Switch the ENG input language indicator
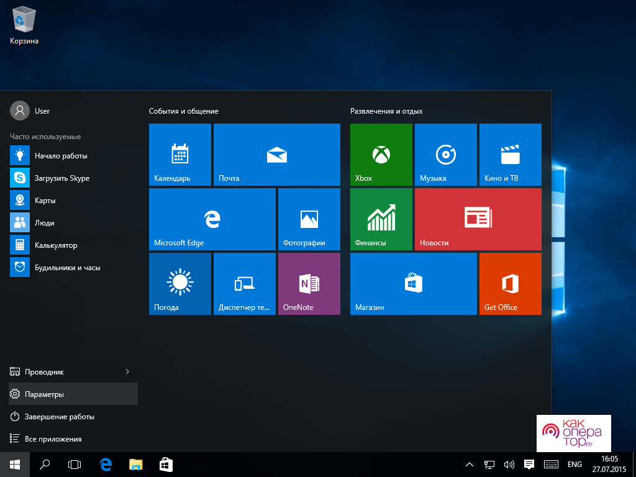 pos(575,464)
